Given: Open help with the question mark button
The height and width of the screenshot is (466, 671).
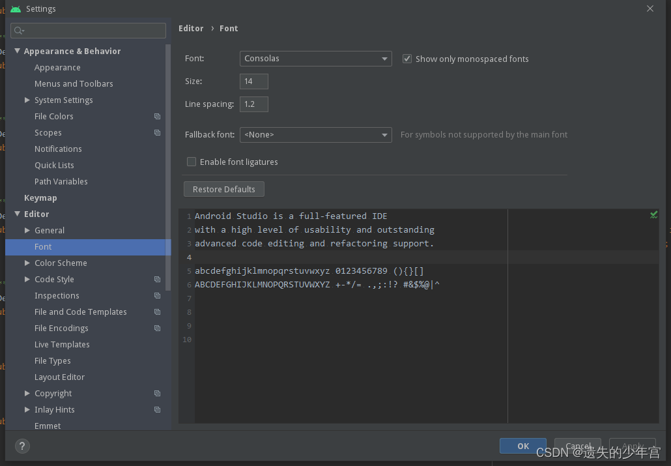Looking at the screenshot, I should tap(22, 446).
